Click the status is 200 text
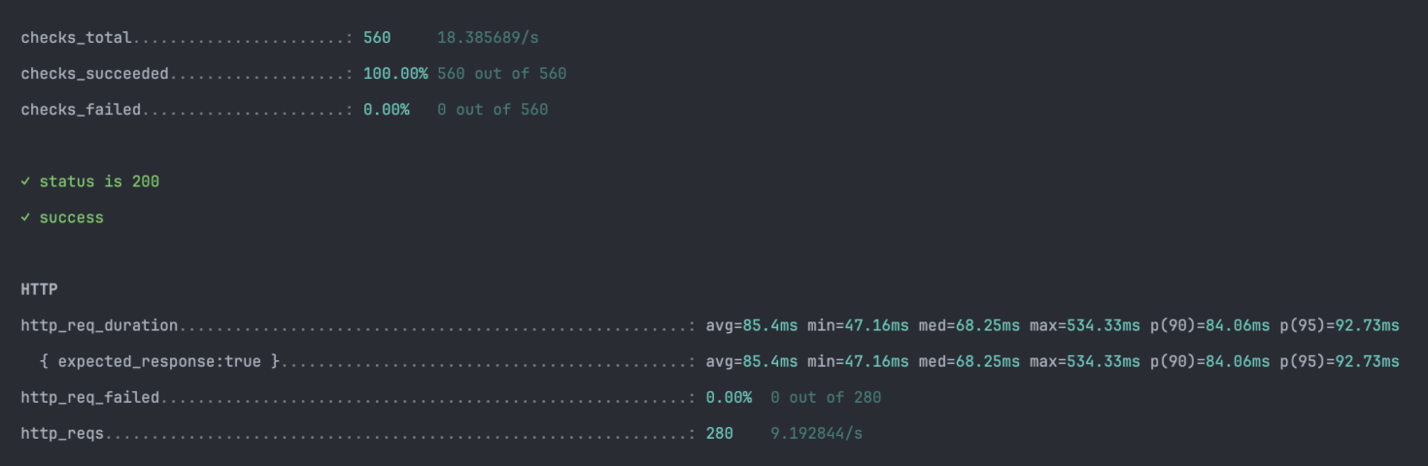1428x466 pixels. tap(99, 182)
